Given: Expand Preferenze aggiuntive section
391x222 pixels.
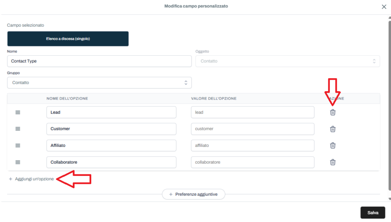Looking at the screenshot, I should pos(193,194).
